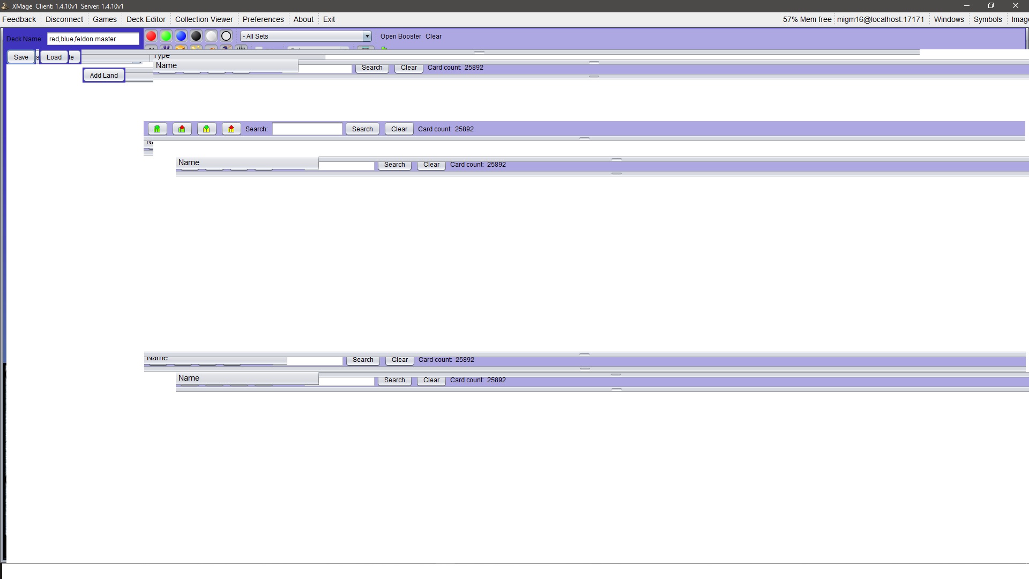Open the Collection Viewer menu item

[x=204, y=19]
